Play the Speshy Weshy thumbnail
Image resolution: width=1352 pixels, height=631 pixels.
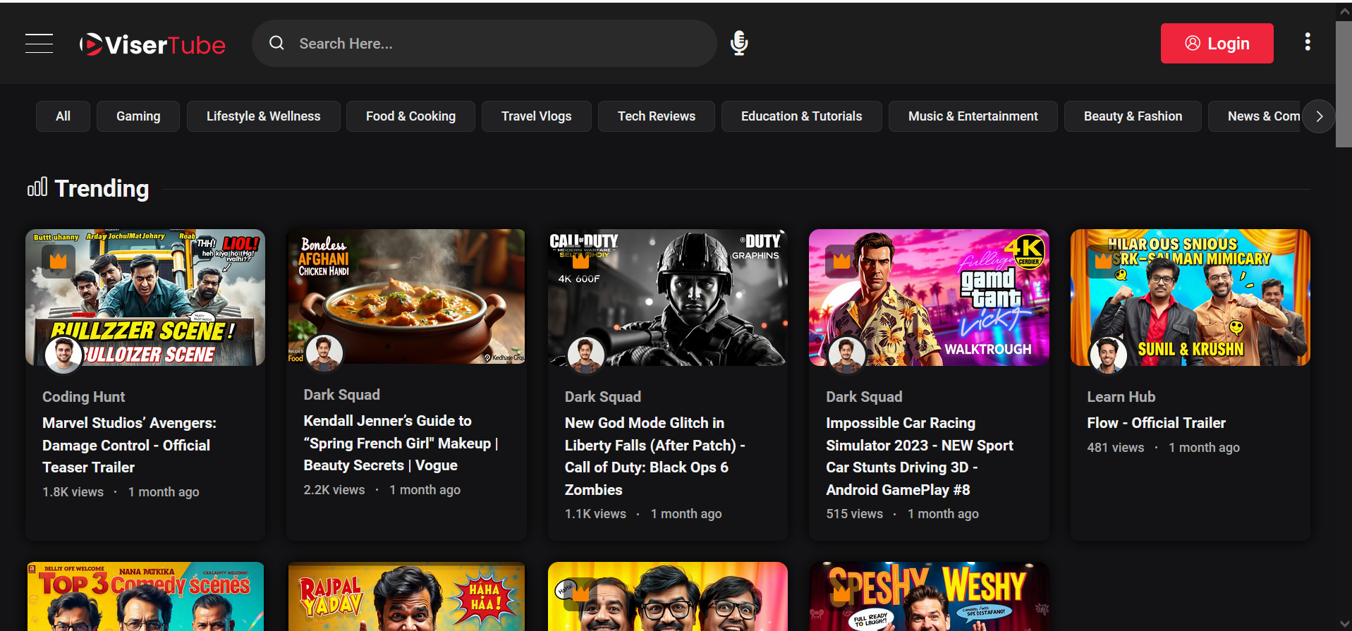(x=929, y=596)
